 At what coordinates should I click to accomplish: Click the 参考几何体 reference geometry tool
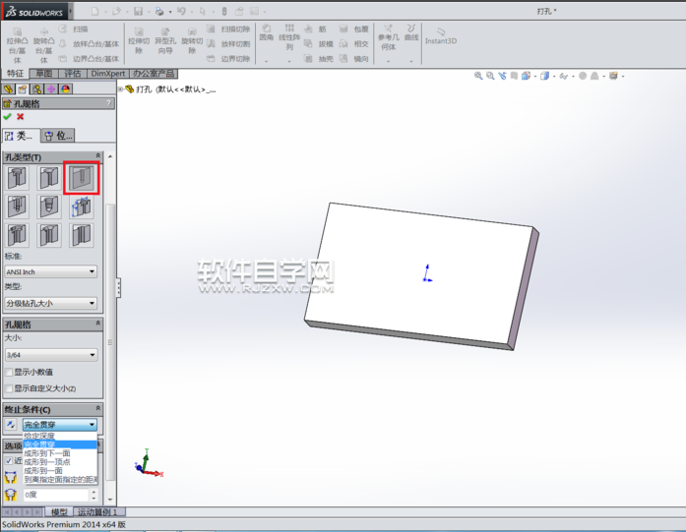[x=389, y=37]
